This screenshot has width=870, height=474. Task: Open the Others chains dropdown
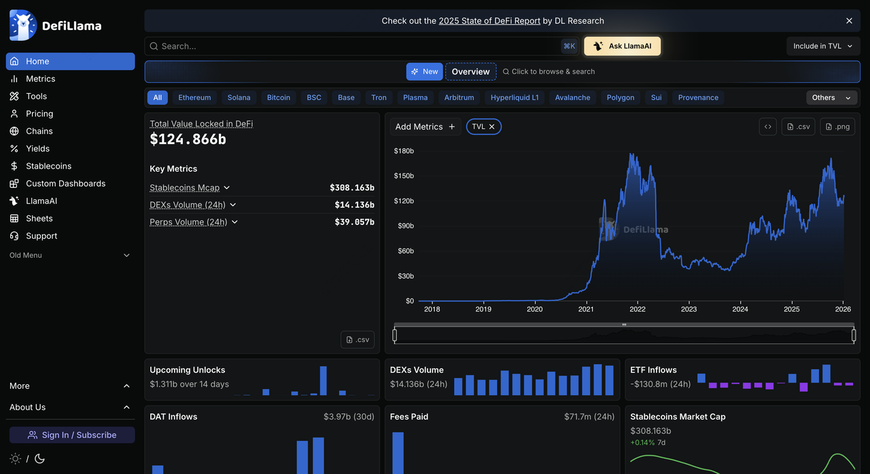click(x=831, y=98)
